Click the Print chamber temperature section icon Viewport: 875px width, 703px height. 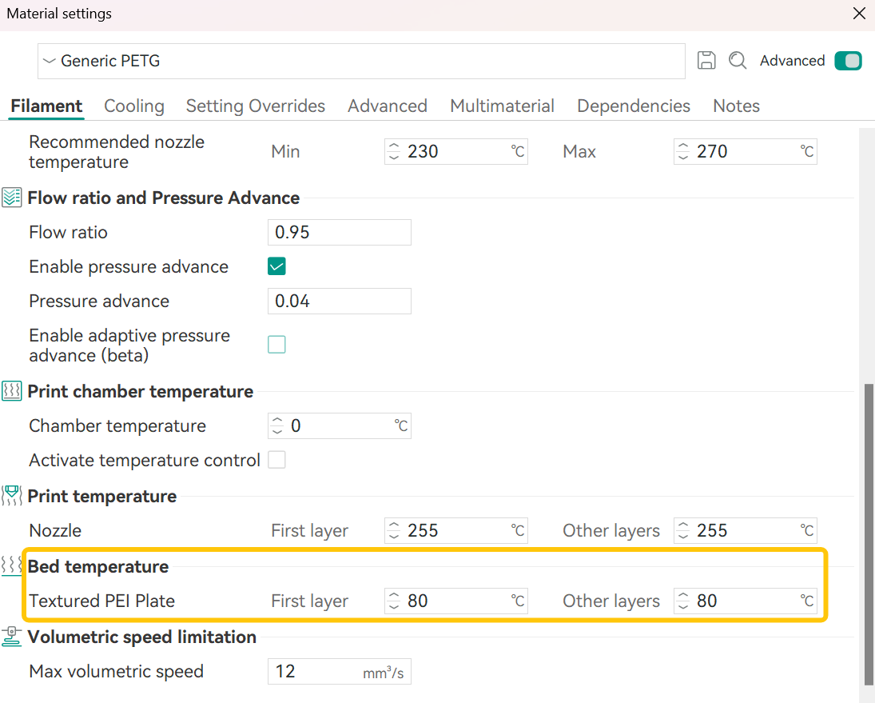[x=12, y=392]
